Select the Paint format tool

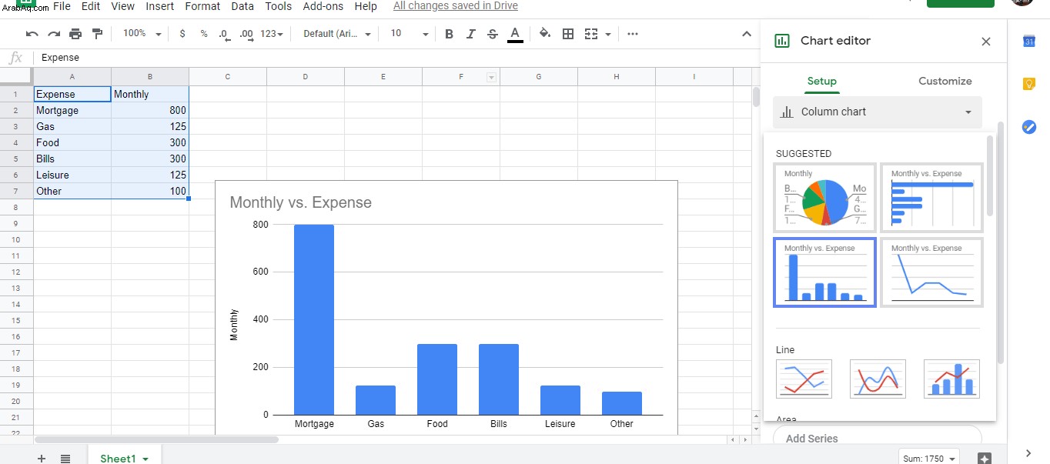coord(97,34)
